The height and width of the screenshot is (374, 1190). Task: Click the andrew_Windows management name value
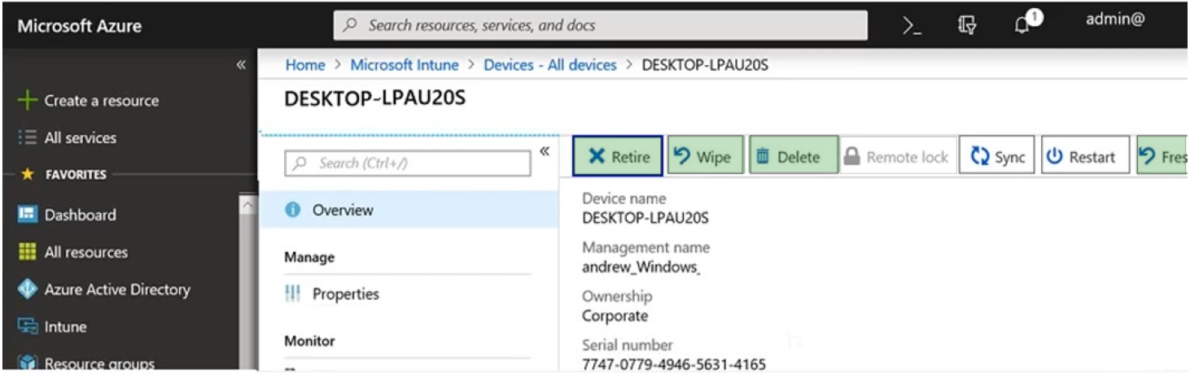[x=642, y=267]
